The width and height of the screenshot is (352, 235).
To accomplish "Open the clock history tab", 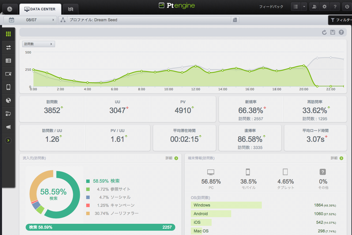I will 10,9.
